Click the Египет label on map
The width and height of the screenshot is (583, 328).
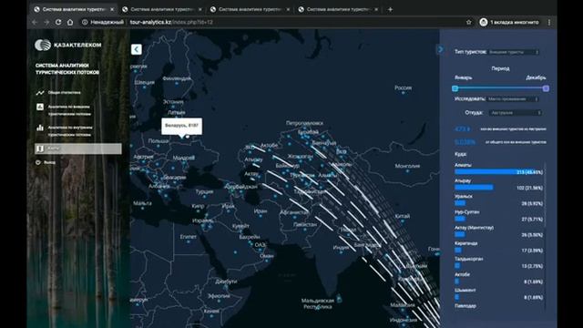189,237
